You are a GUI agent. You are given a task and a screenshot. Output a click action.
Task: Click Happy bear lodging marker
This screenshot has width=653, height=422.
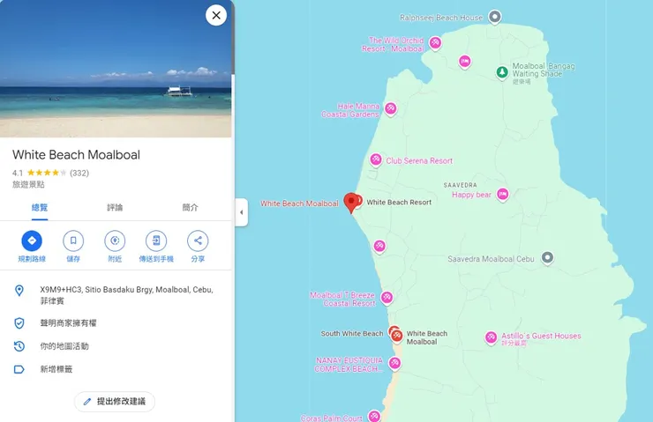[503, 195]
